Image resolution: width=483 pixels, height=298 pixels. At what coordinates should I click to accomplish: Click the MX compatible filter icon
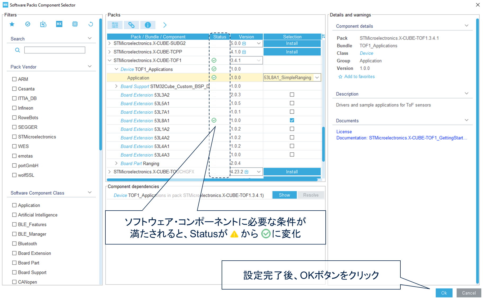[59, 24]
